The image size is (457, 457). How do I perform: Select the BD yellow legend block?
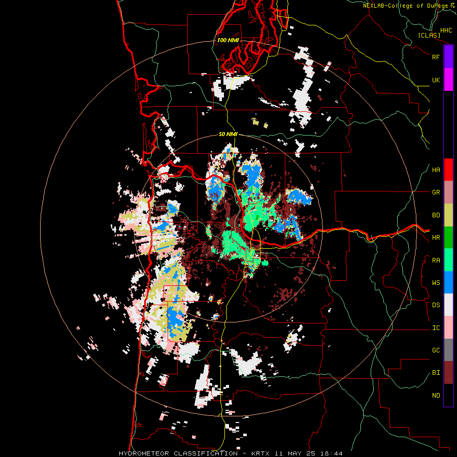pos(448,215)
